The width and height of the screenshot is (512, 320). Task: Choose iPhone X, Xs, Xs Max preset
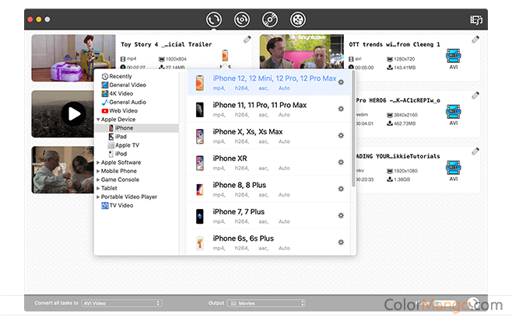268,136
